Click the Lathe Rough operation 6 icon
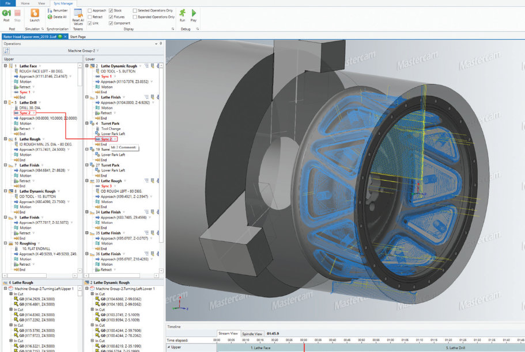This screenshot has height=352, width=525. coord(10,139)
